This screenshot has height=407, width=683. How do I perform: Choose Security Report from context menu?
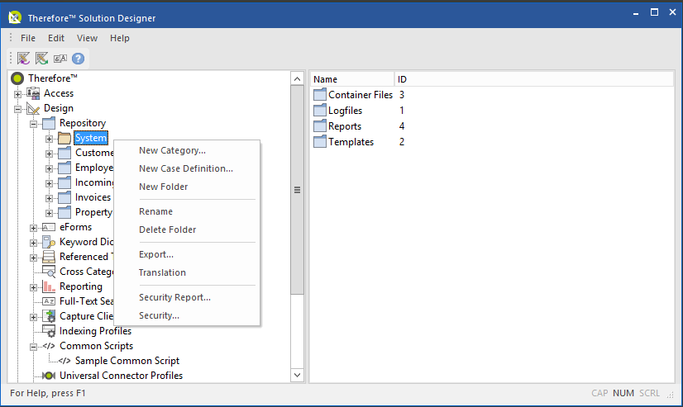(174, 297)
